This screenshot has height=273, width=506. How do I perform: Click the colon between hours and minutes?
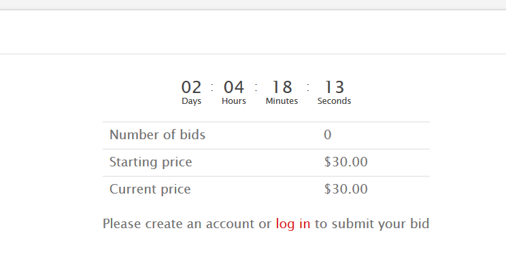coord(256,87)
